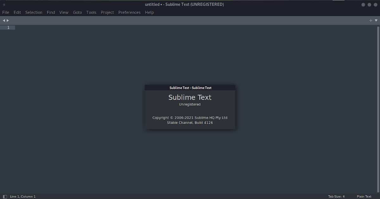The width and height of the screenshot is (380, 199).
Task: Click Stable Channel, Build 4126 text
Action: click(190, 123)
